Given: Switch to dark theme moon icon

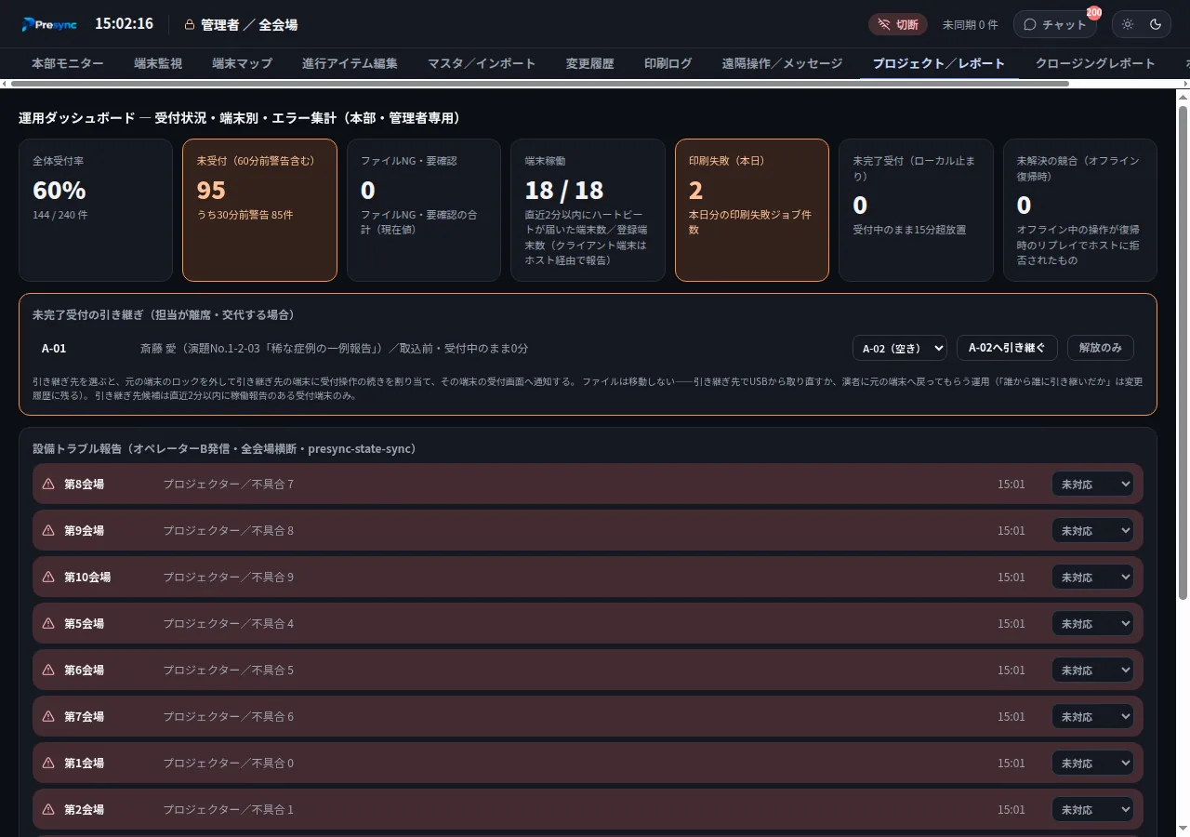Looking at the screenshot, I should [1156, 24].
